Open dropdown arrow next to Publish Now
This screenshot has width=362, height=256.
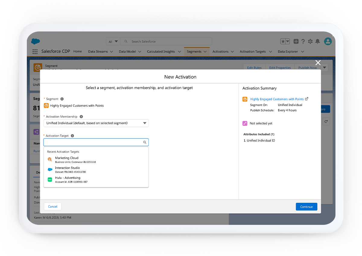point(324,68)
